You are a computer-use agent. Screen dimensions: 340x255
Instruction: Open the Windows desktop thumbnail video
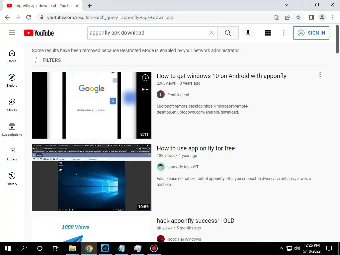click(92, 178)
